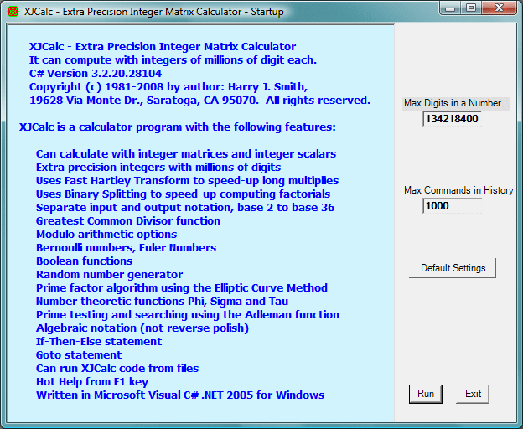
Task: Click 'Uses Binary Splitting' feature line
Action: coord(183,194)
